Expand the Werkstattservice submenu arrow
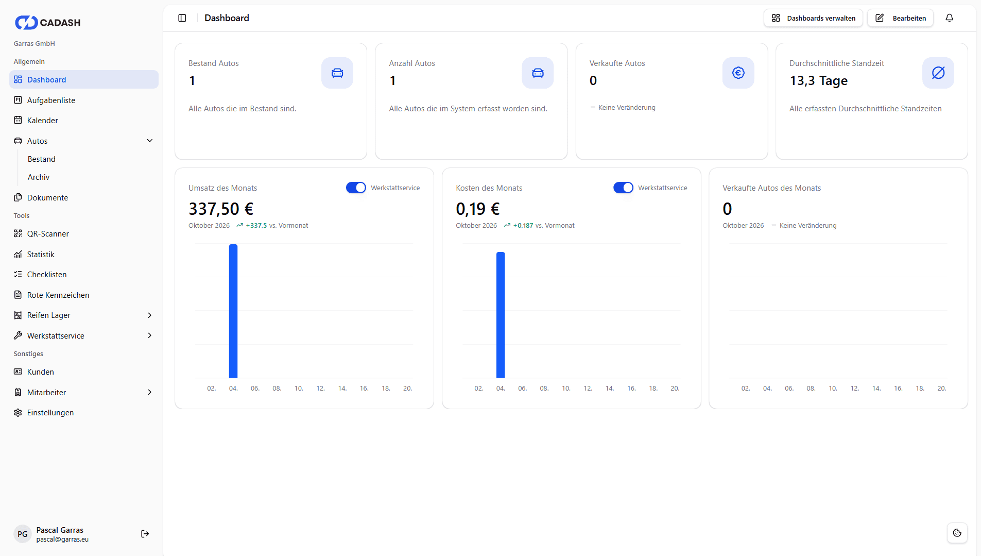 [150, 335]
